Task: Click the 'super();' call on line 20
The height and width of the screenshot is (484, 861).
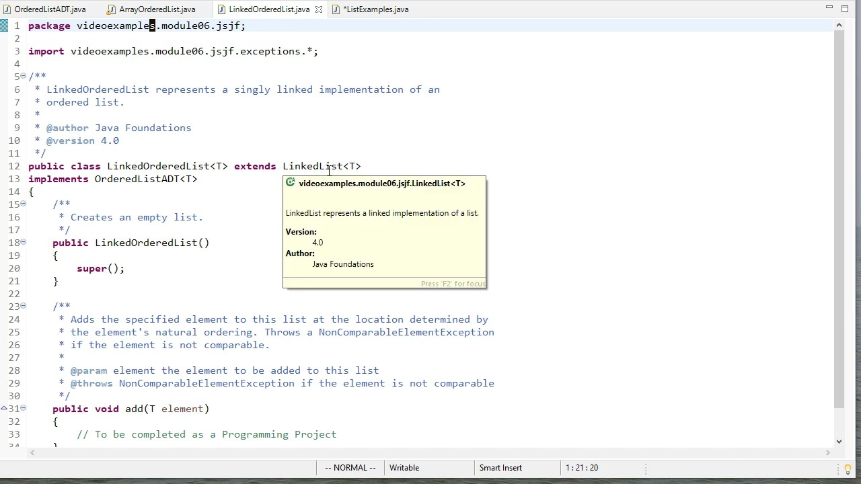Action: click(101, 268)
